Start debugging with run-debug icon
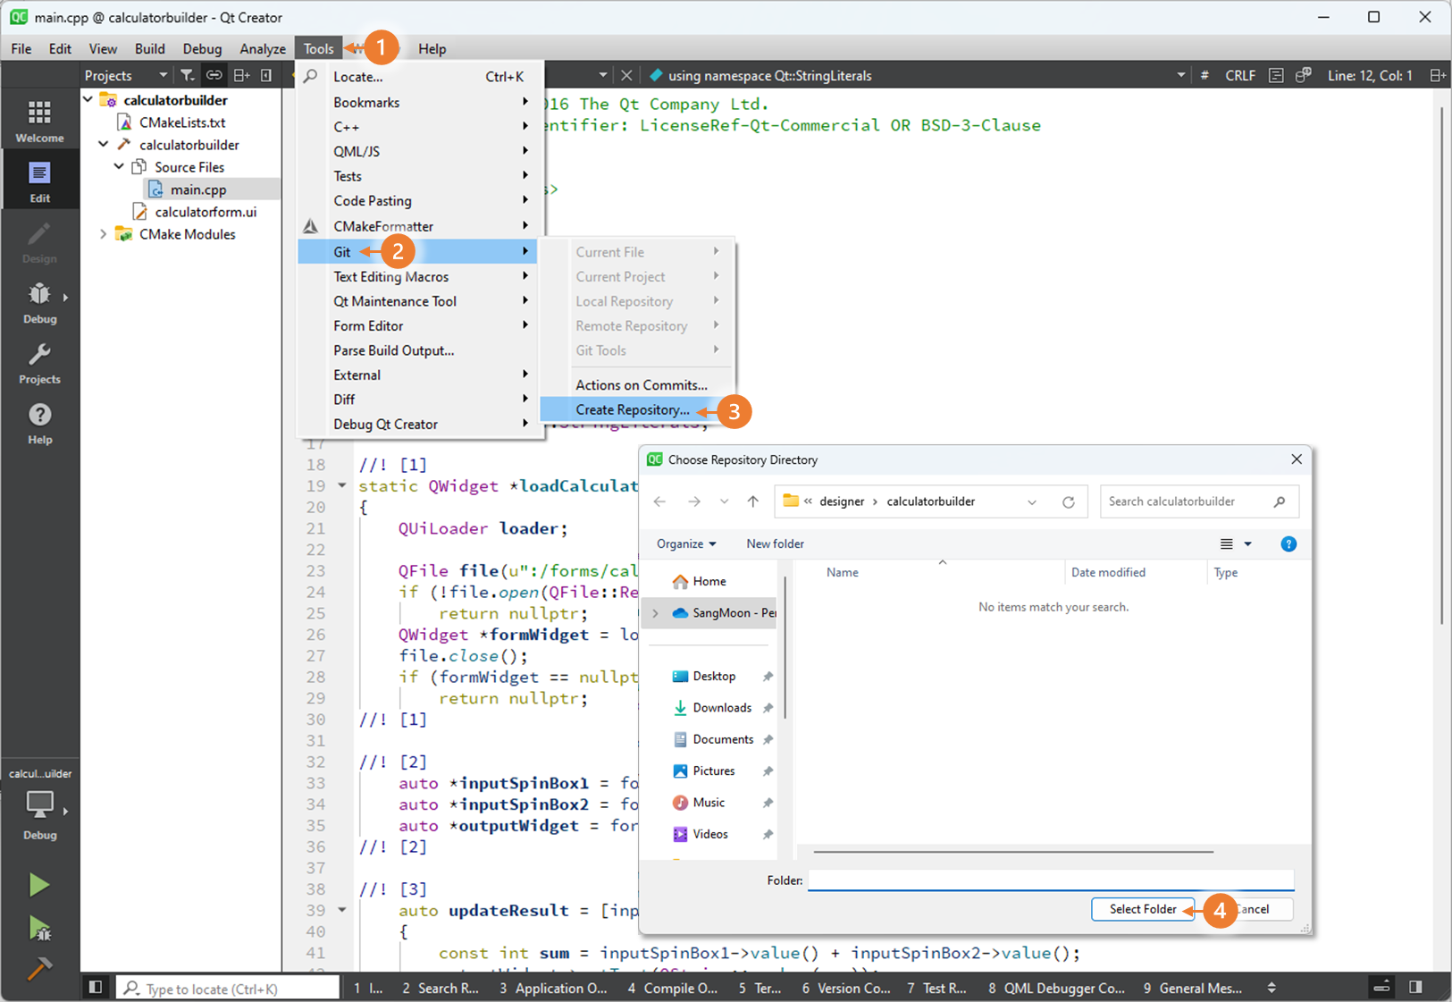This screenshot has height=1002, width=1452. click(38, 928)
